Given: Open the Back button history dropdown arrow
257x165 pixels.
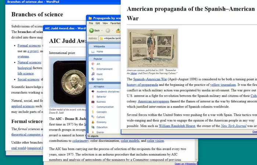Looking at the screenshot, I should 102,30.
